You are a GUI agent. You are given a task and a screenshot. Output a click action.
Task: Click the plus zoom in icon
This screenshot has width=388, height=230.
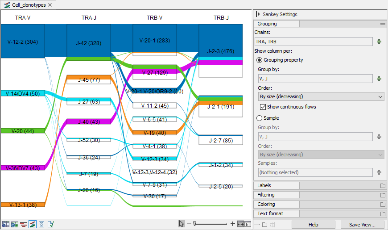point(232,224)
